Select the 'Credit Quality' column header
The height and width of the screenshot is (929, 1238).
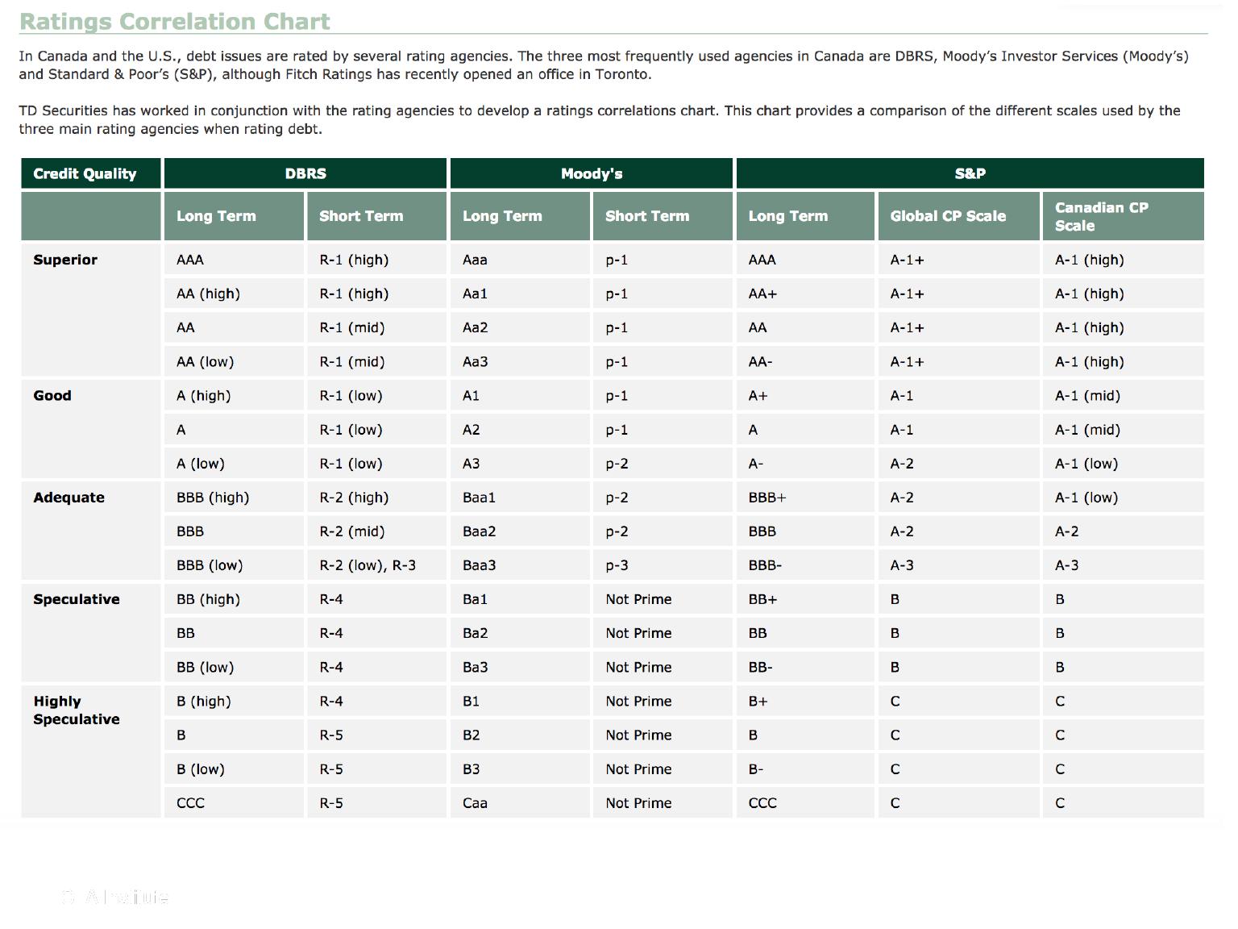(91, 173)
